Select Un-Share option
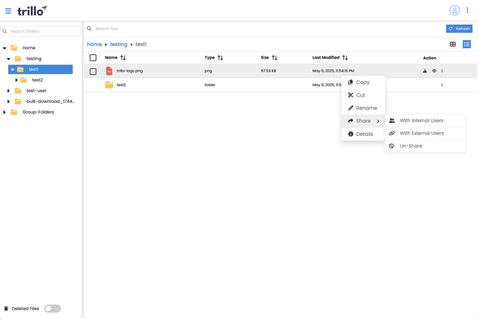This screenshot has width=478, height=329. (425, 146)
